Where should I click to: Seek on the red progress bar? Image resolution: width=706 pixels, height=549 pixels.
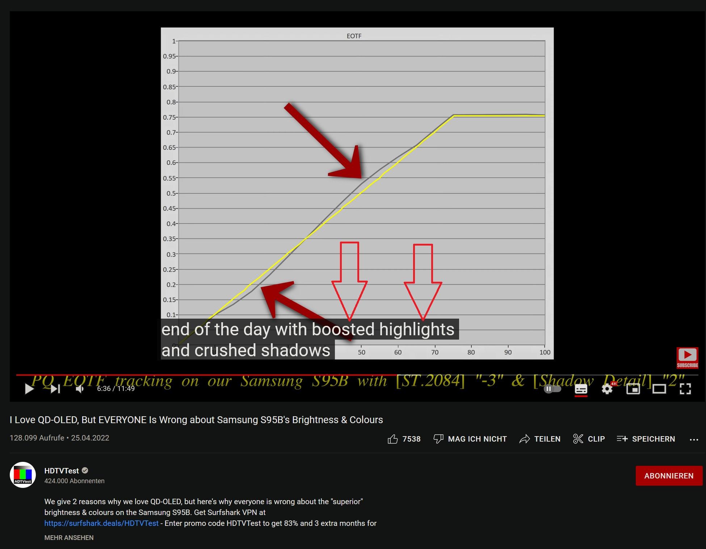click(206, 375)
